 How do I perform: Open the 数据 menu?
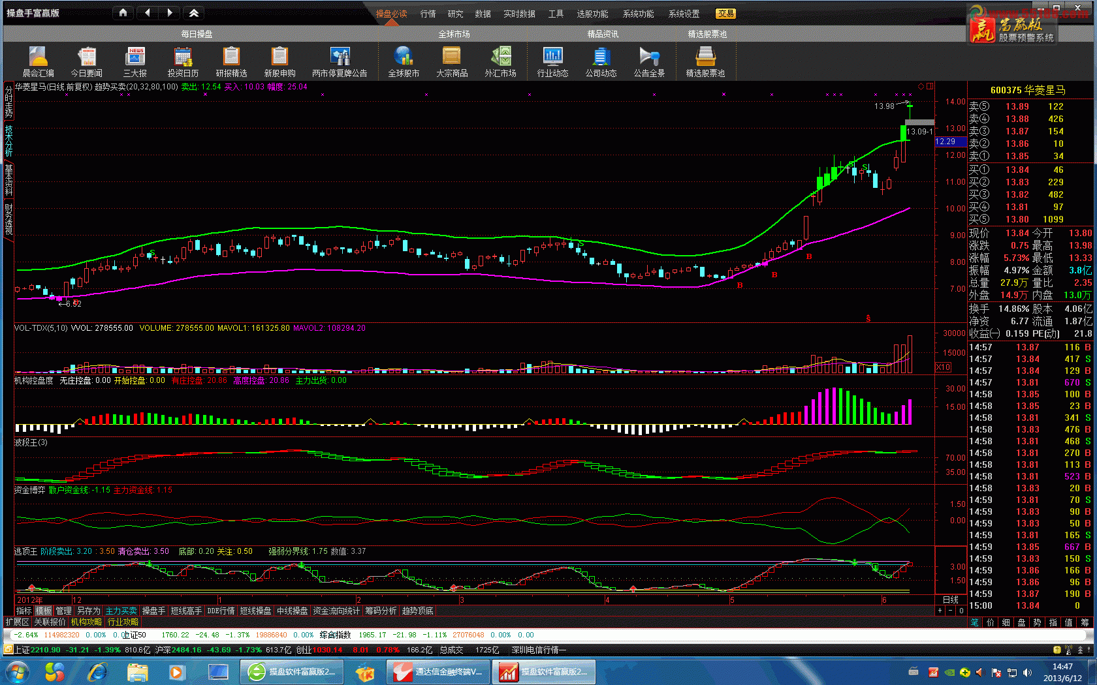pos(483,14)
